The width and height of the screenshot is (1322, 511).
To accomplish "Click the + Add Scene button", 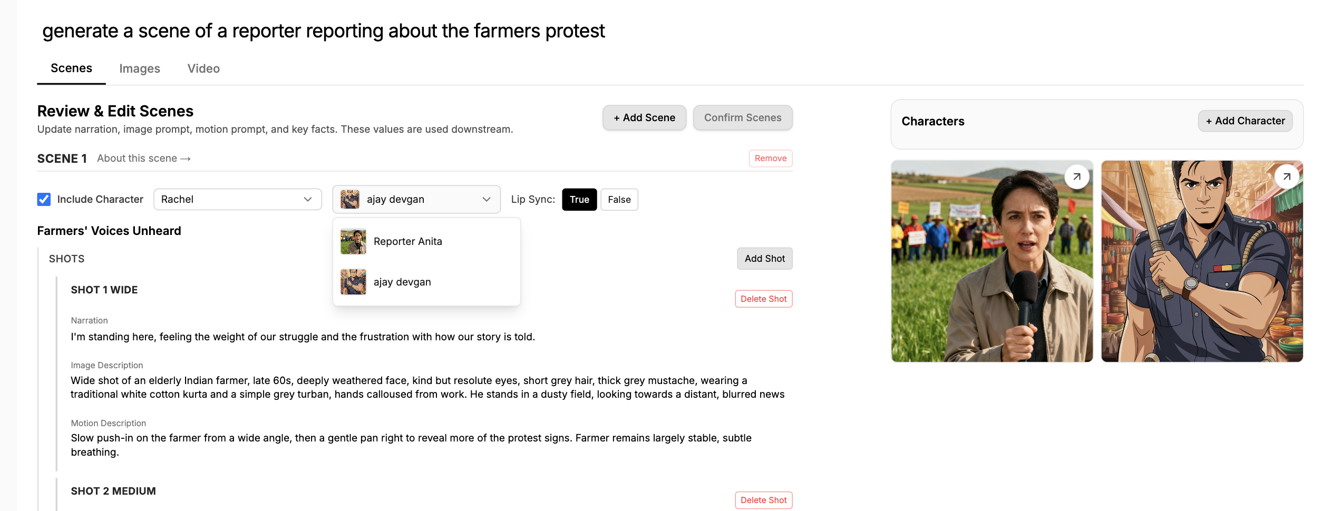I will pyautogui.click(x=644, y=118).
